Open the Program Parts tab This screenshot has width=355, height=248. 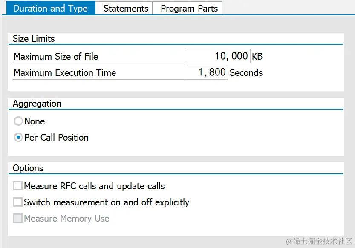pyautogui.click(x=189, y=8)
